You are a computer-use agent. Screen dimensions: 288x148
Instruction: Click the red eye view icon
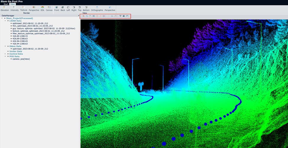97,16
